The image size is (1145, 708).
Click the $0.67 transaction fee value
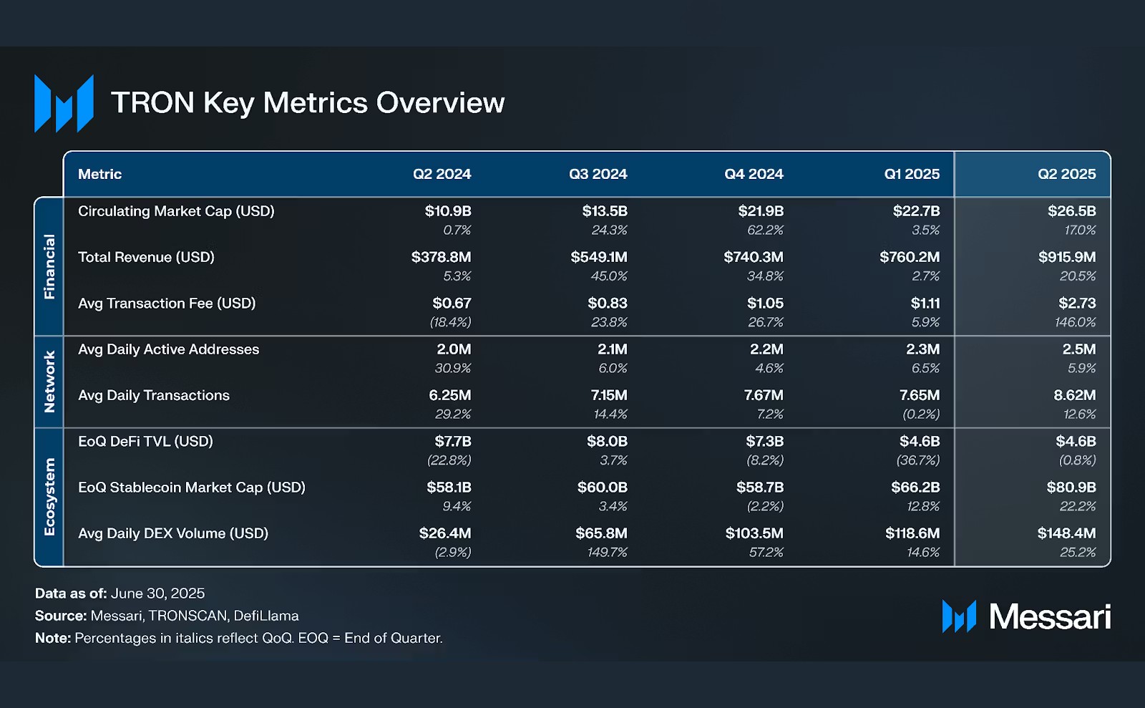[452, 304]
